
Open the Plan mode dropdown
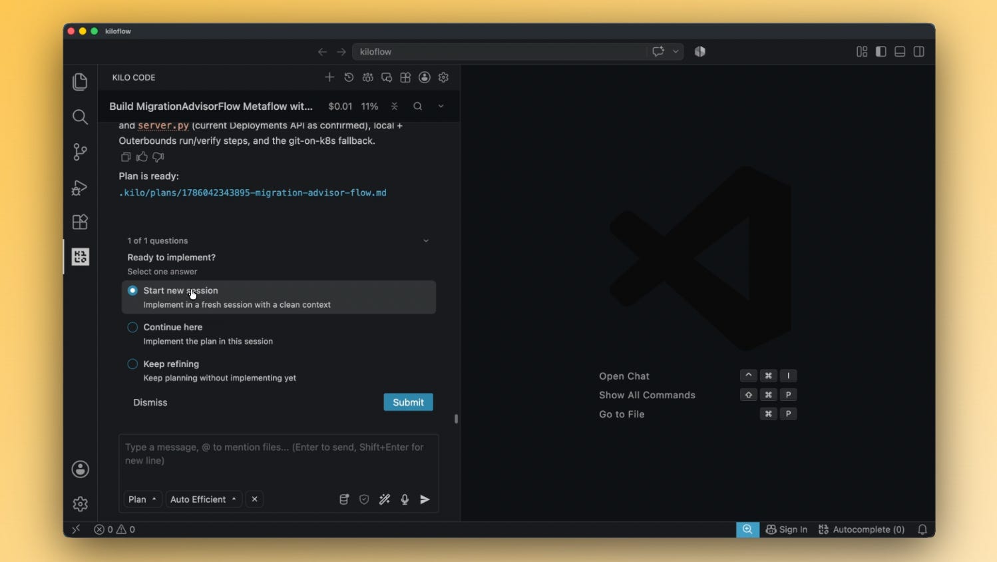coord(142,499)
